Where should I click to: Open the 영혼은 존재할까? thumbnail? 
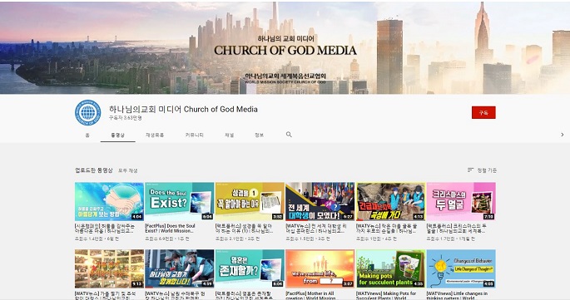coord(250,268)
